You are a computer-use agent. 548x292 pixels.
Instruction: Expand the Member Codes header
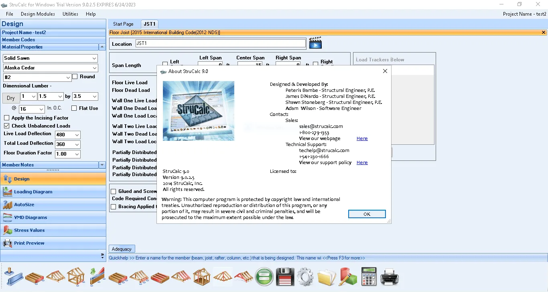(53, 40)
